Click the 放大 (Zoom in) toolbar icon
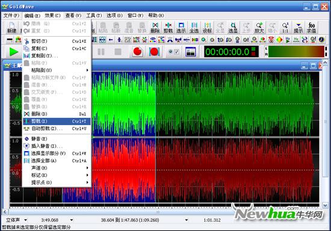Viewport: 331px width, 231px height. pos(259,28)
